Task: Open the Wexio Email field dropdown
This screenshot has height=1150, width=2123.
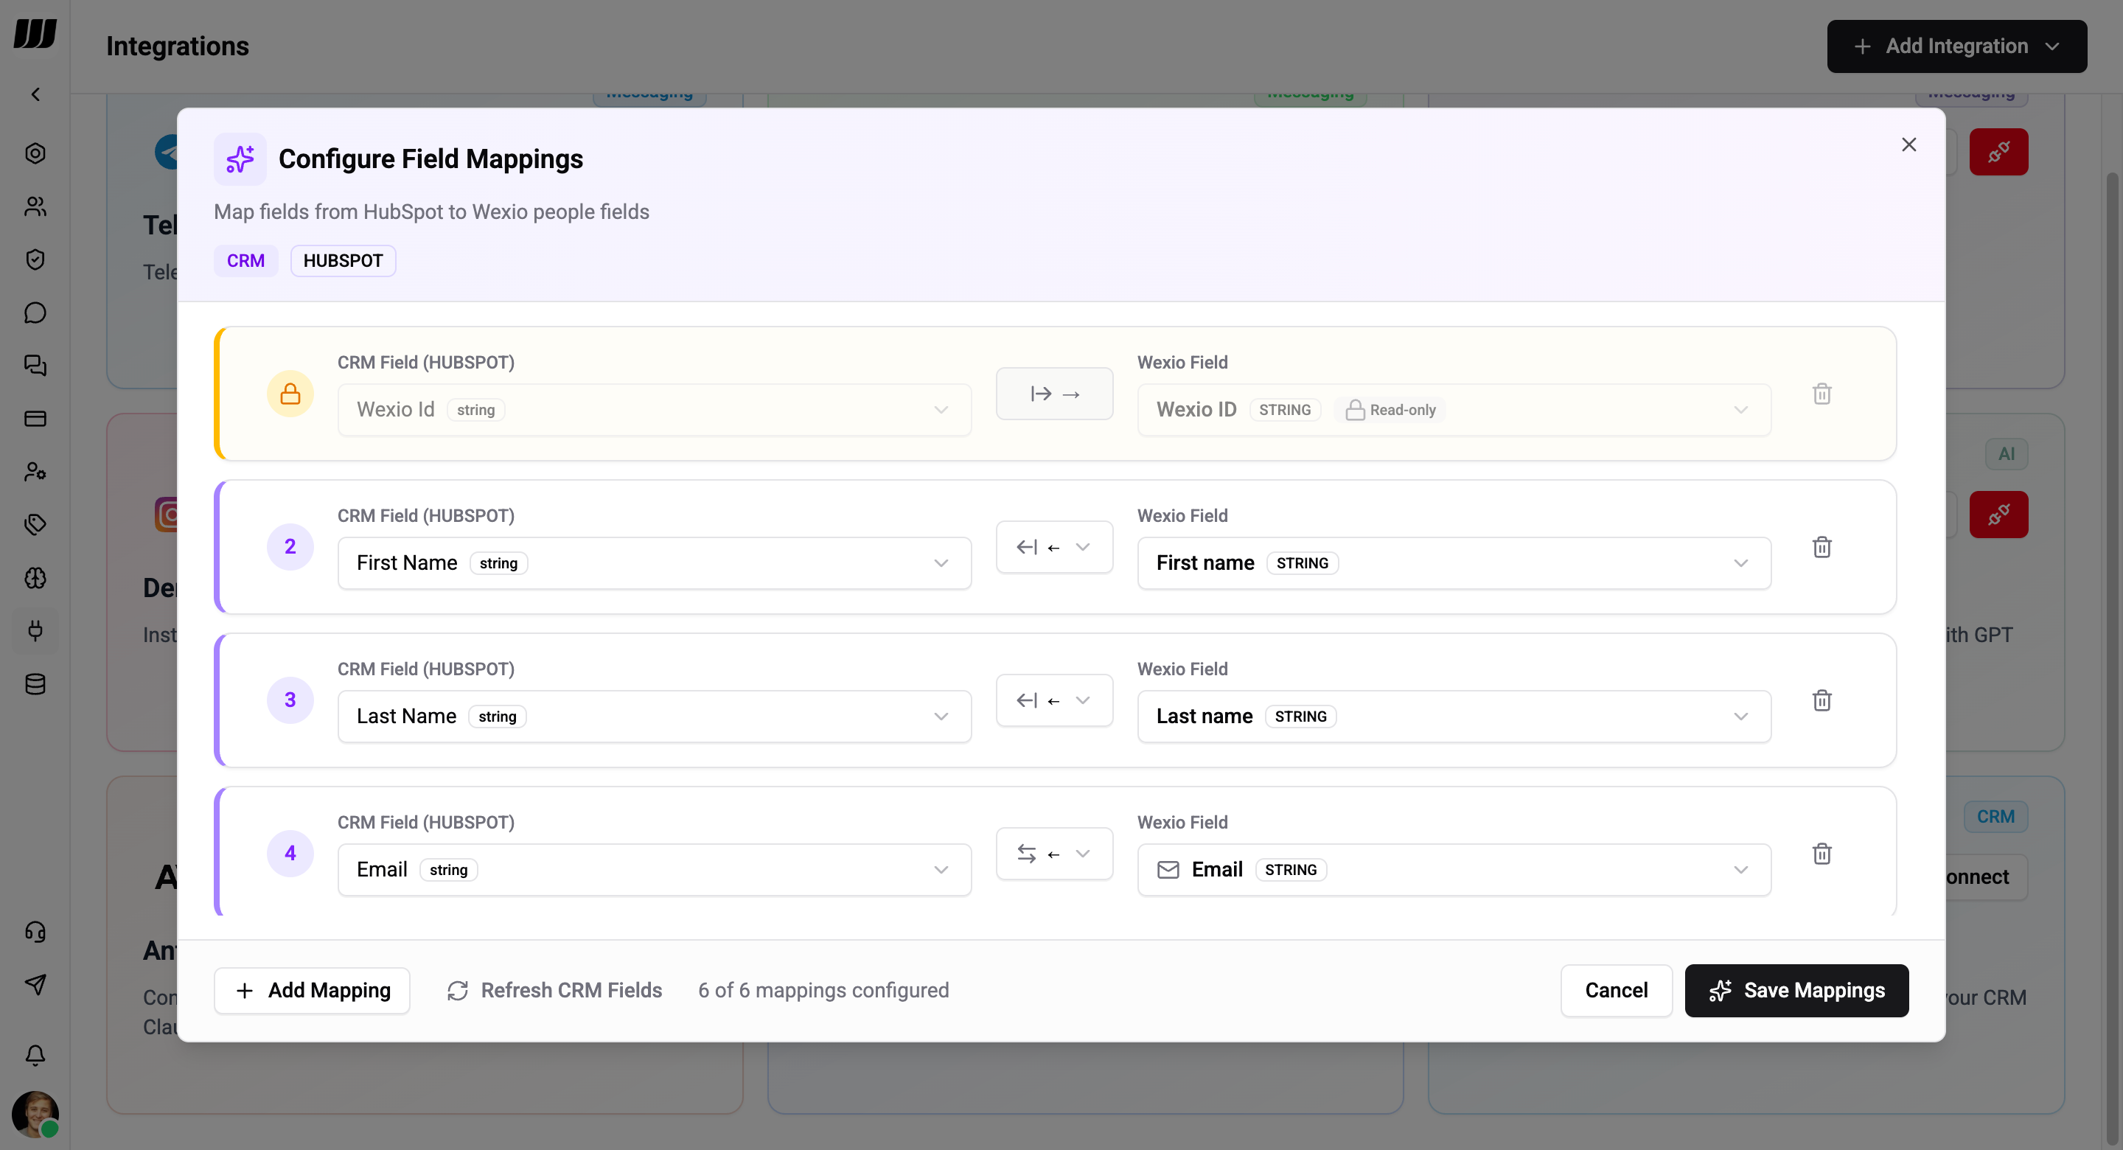Action: [x=1740, y=870]
